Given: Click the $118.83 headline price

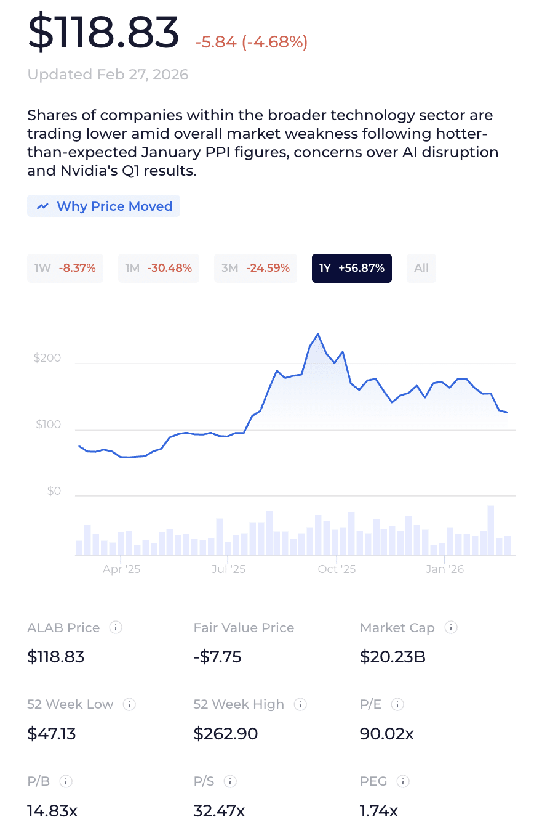Looking at the screenshot, I should click(103, 33).
